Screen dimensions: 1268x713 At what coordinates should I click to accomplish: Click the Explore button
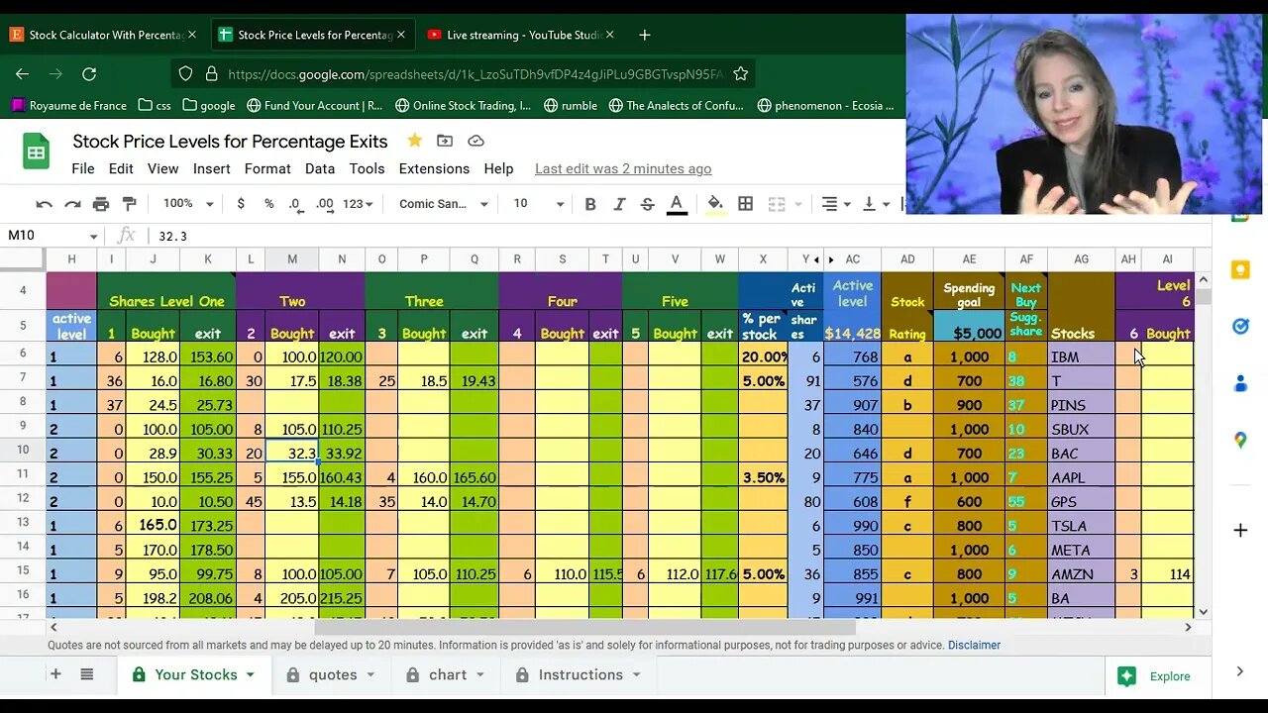(1157, 676)
